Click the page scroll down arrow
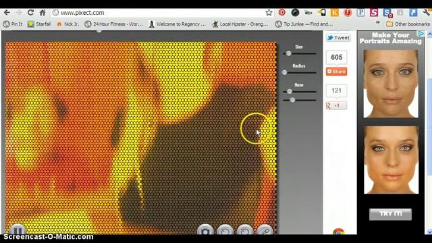 429,232
